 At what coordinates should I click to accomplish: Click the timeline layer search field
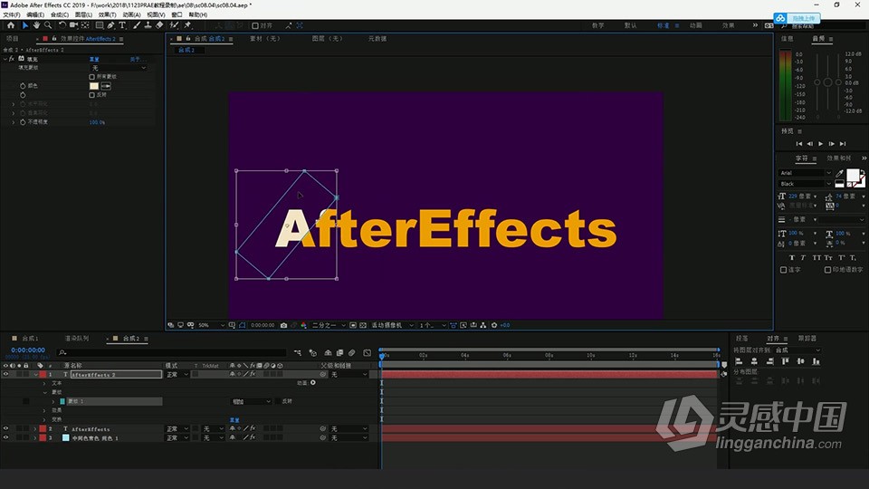point(172,352)
